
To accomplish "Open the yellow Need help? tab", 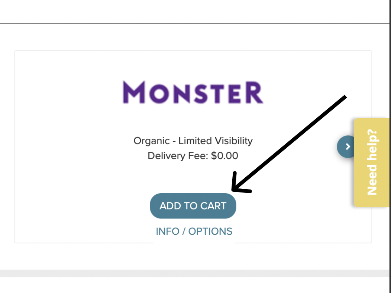I will click(x=372, y=162).
